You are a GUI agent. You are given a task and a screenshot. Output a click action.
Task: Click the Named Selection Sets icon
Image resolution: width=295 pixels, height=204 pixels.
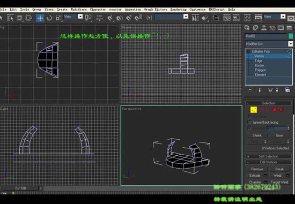point(149,18)
